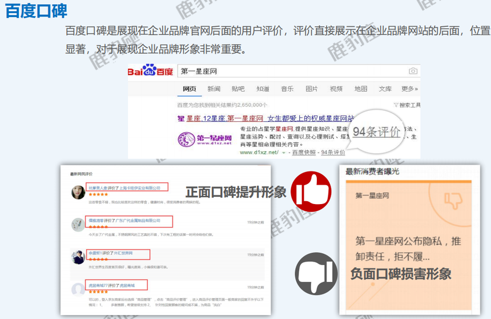Screen dimensions: 491x319
Task: Click the five-star rating under the 上海卡哇伊 review
Action: tap(98, 194)
